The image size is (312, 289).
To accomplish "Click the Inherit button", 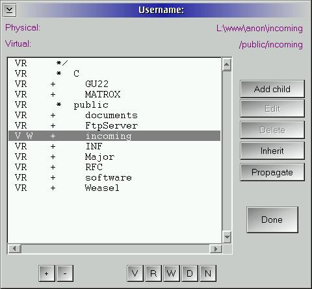I will point(272,151).
